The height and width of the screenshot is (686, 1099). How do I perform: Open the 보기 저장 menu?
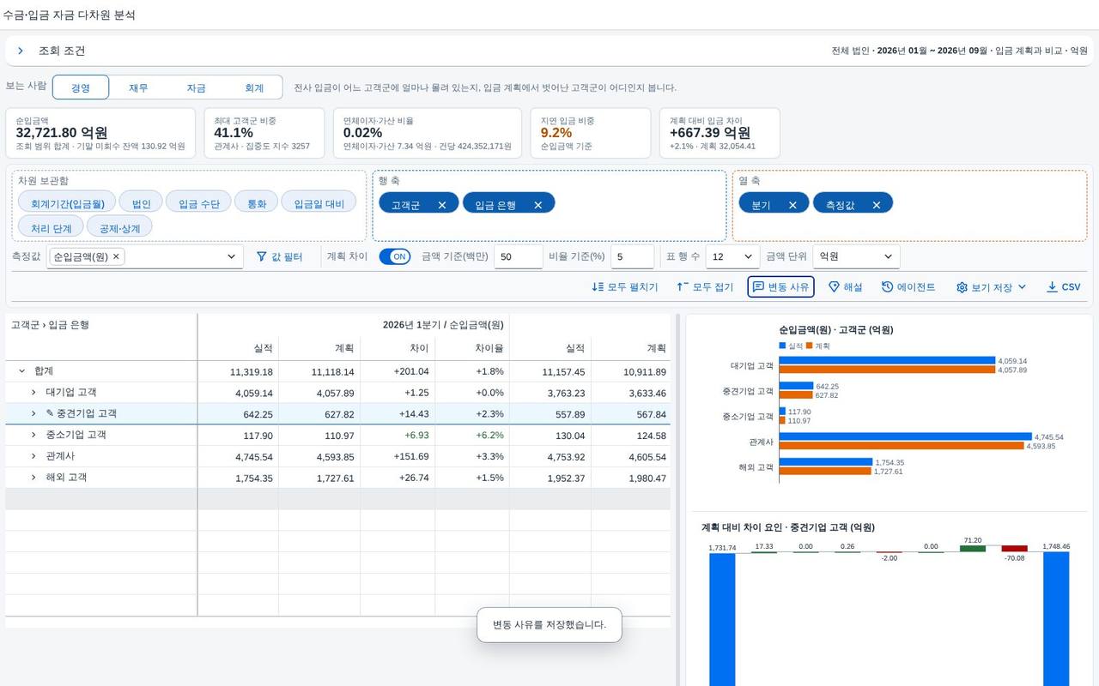coord(991,287)
